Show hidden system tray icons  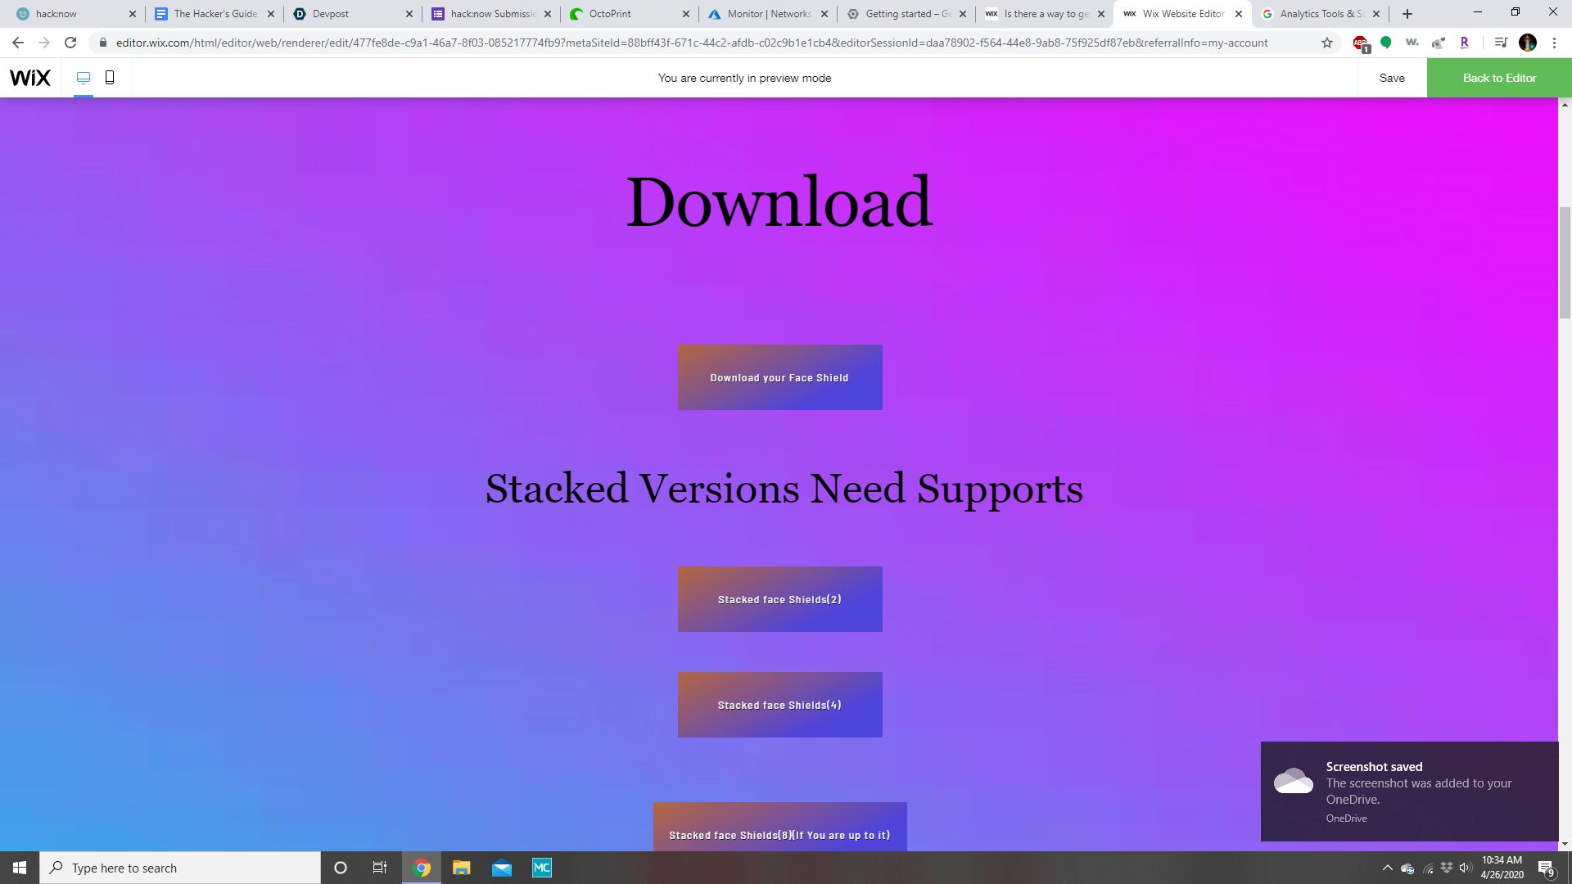pyautogui.click(x=1388, y=868)
